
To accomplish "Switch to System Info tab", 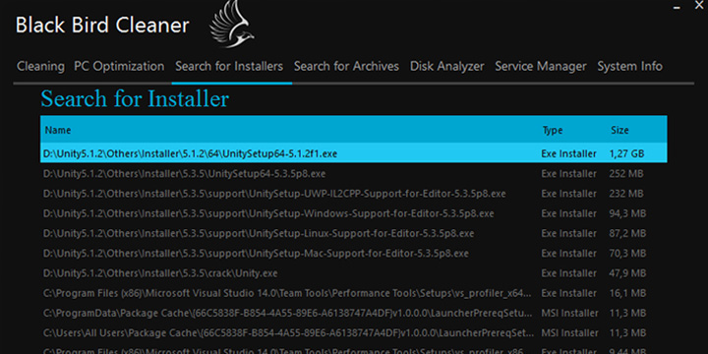I will click(630, 67).
